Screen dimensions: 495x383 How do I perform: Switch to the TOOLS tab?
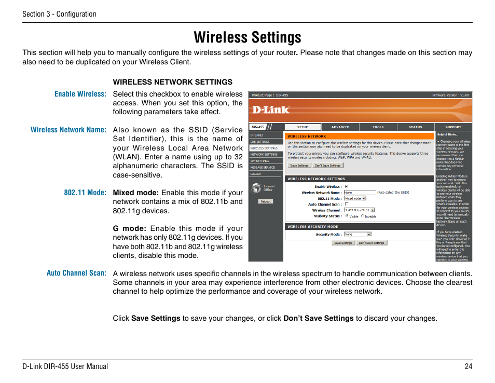coord(378,127)
